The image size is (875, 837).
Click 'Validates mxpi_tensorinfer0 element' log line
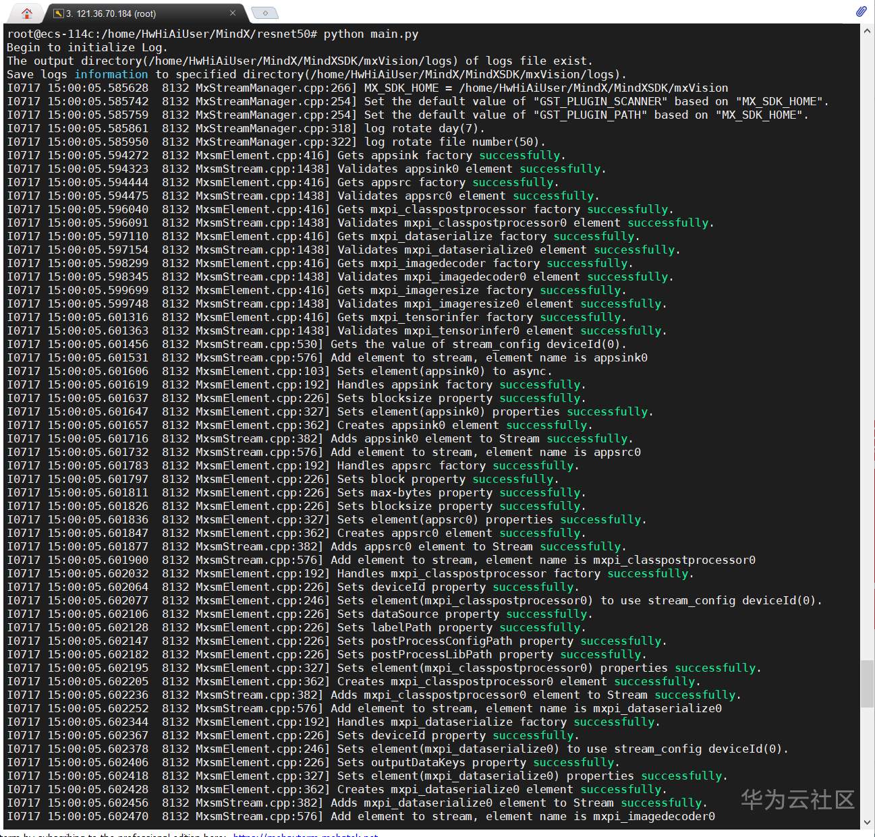(337, 330)
